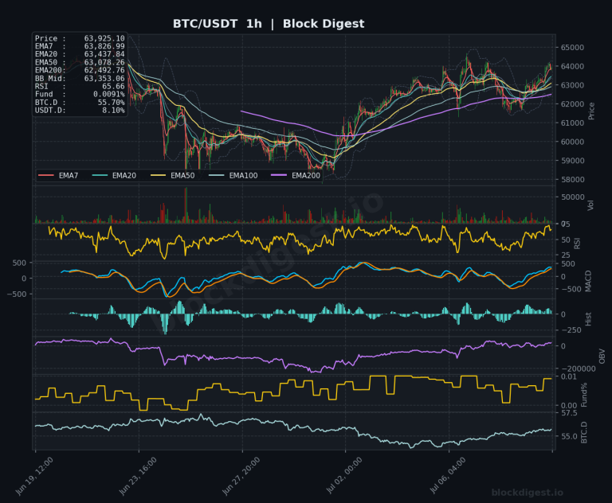The width and height of the screenshot is (612, 503).
Task: Click the 'RSI' axis label
Action: pos(577,244)
